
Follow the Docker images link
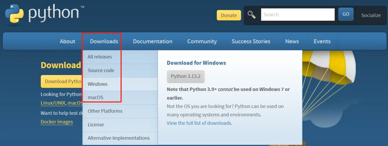[57, 122]
